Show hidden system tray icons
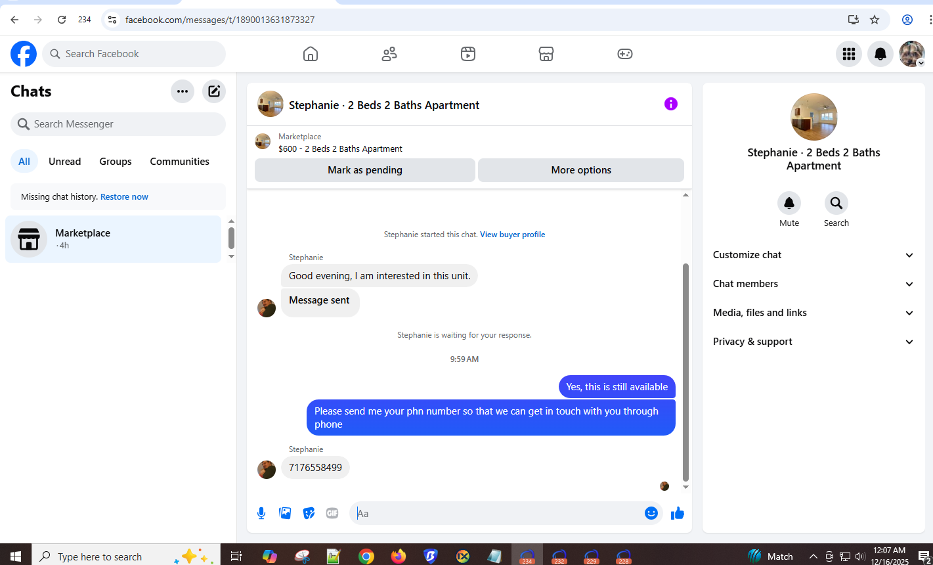 [814, 556]
